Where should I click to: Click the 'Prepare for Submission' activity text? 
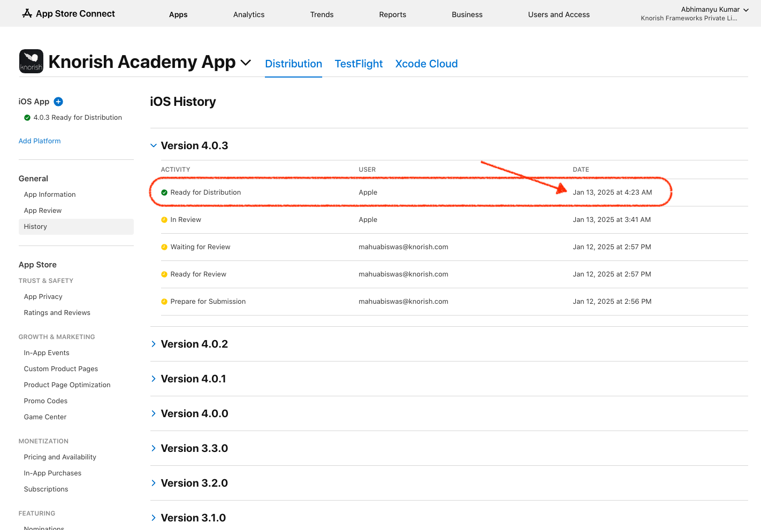click(208, 302)
